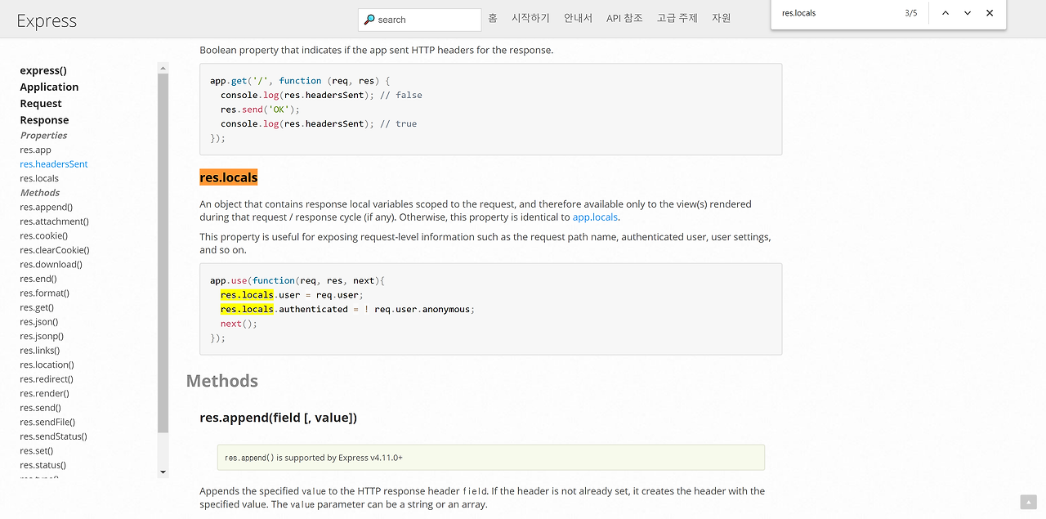Click sidebar scrollbar down arrow
This screenshot has width=1046, height=519.
[163, 472]
